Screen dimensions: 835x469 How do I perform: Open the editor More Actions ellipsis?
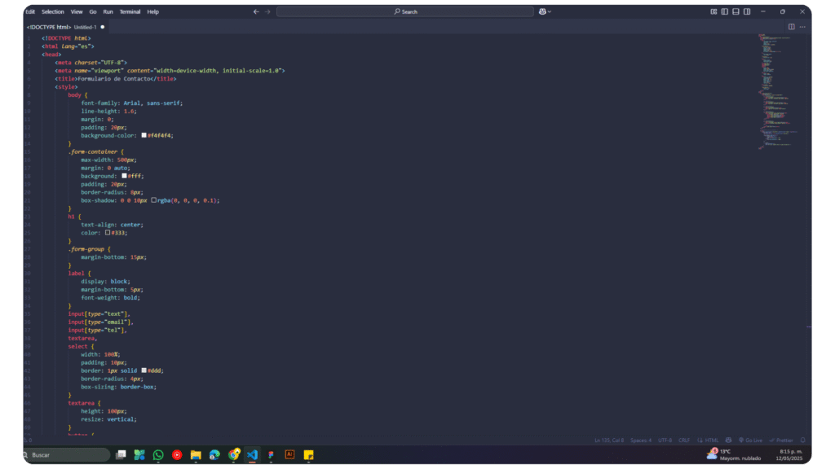click(x=802, y=27)
